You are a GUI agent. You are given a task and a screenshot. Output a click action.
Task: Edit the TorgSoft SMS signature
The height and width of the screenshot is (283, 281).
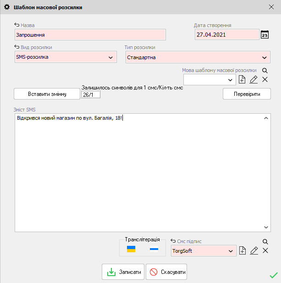tap(253, 250)
